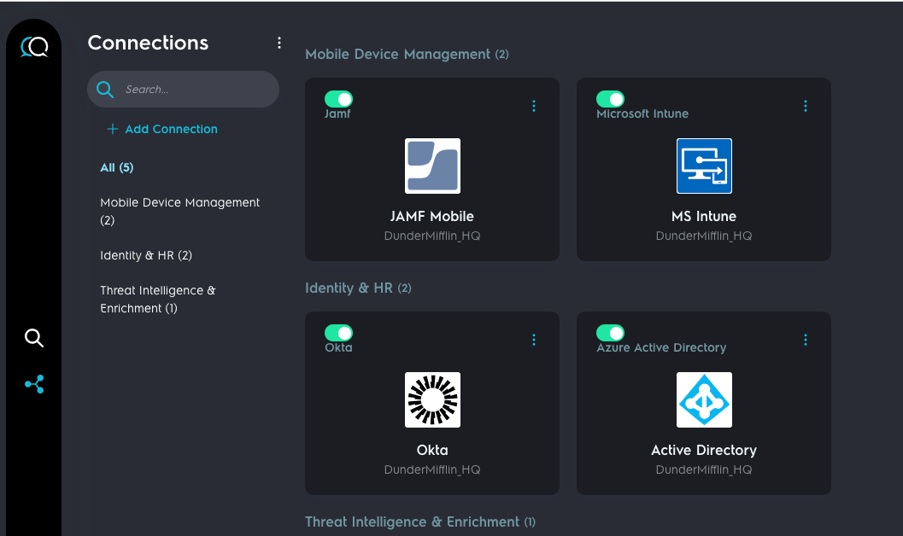Disable the Okta connection switch
Image resolution: width=903 pixels, height=536 pixels.
coord(338,333)
